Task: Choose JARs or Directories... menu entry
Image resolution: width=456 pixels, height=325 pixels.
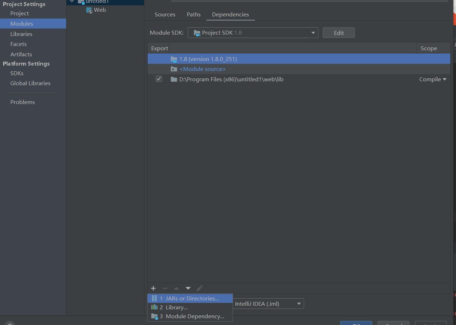Action: click(190, 298)
